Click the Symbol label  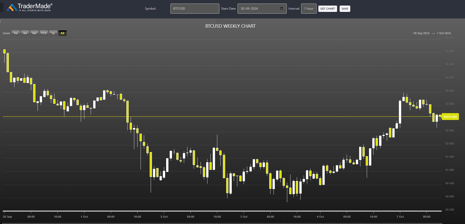pyautogui.click(x=150, y=9)
